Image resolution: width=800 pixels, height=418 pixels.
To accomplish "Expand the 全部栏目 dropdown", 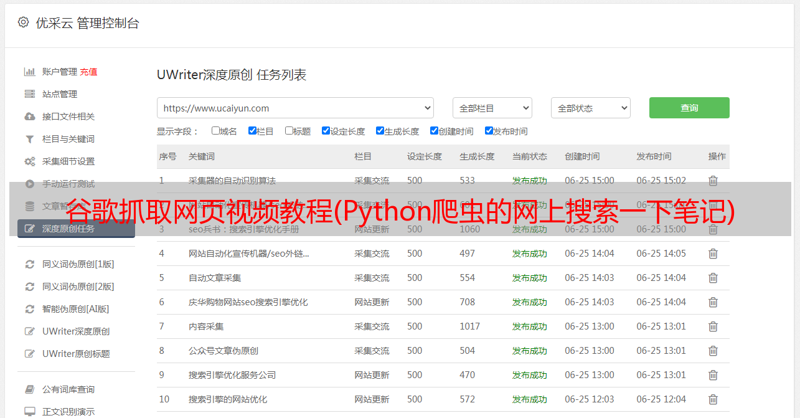I will coord(492,108).
